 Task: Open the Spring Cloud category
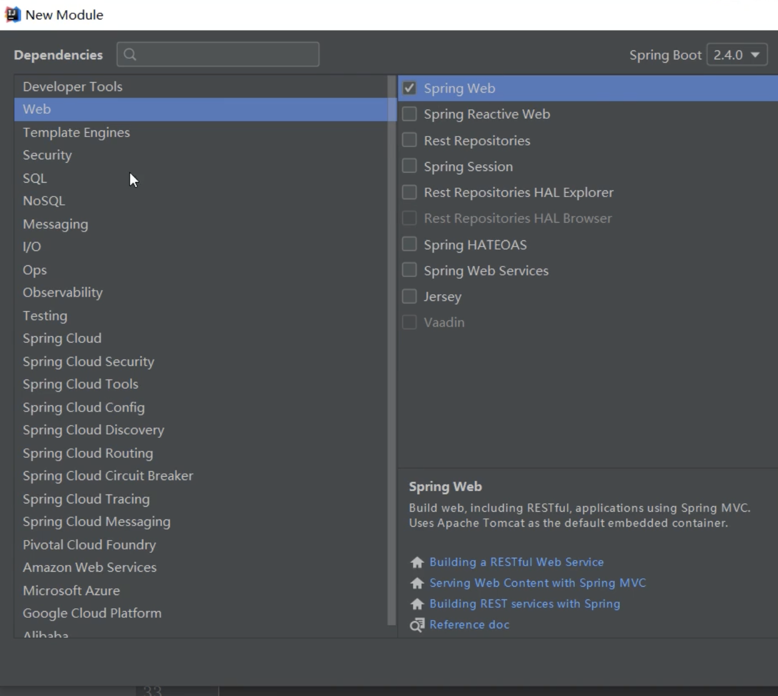(202, 339)
